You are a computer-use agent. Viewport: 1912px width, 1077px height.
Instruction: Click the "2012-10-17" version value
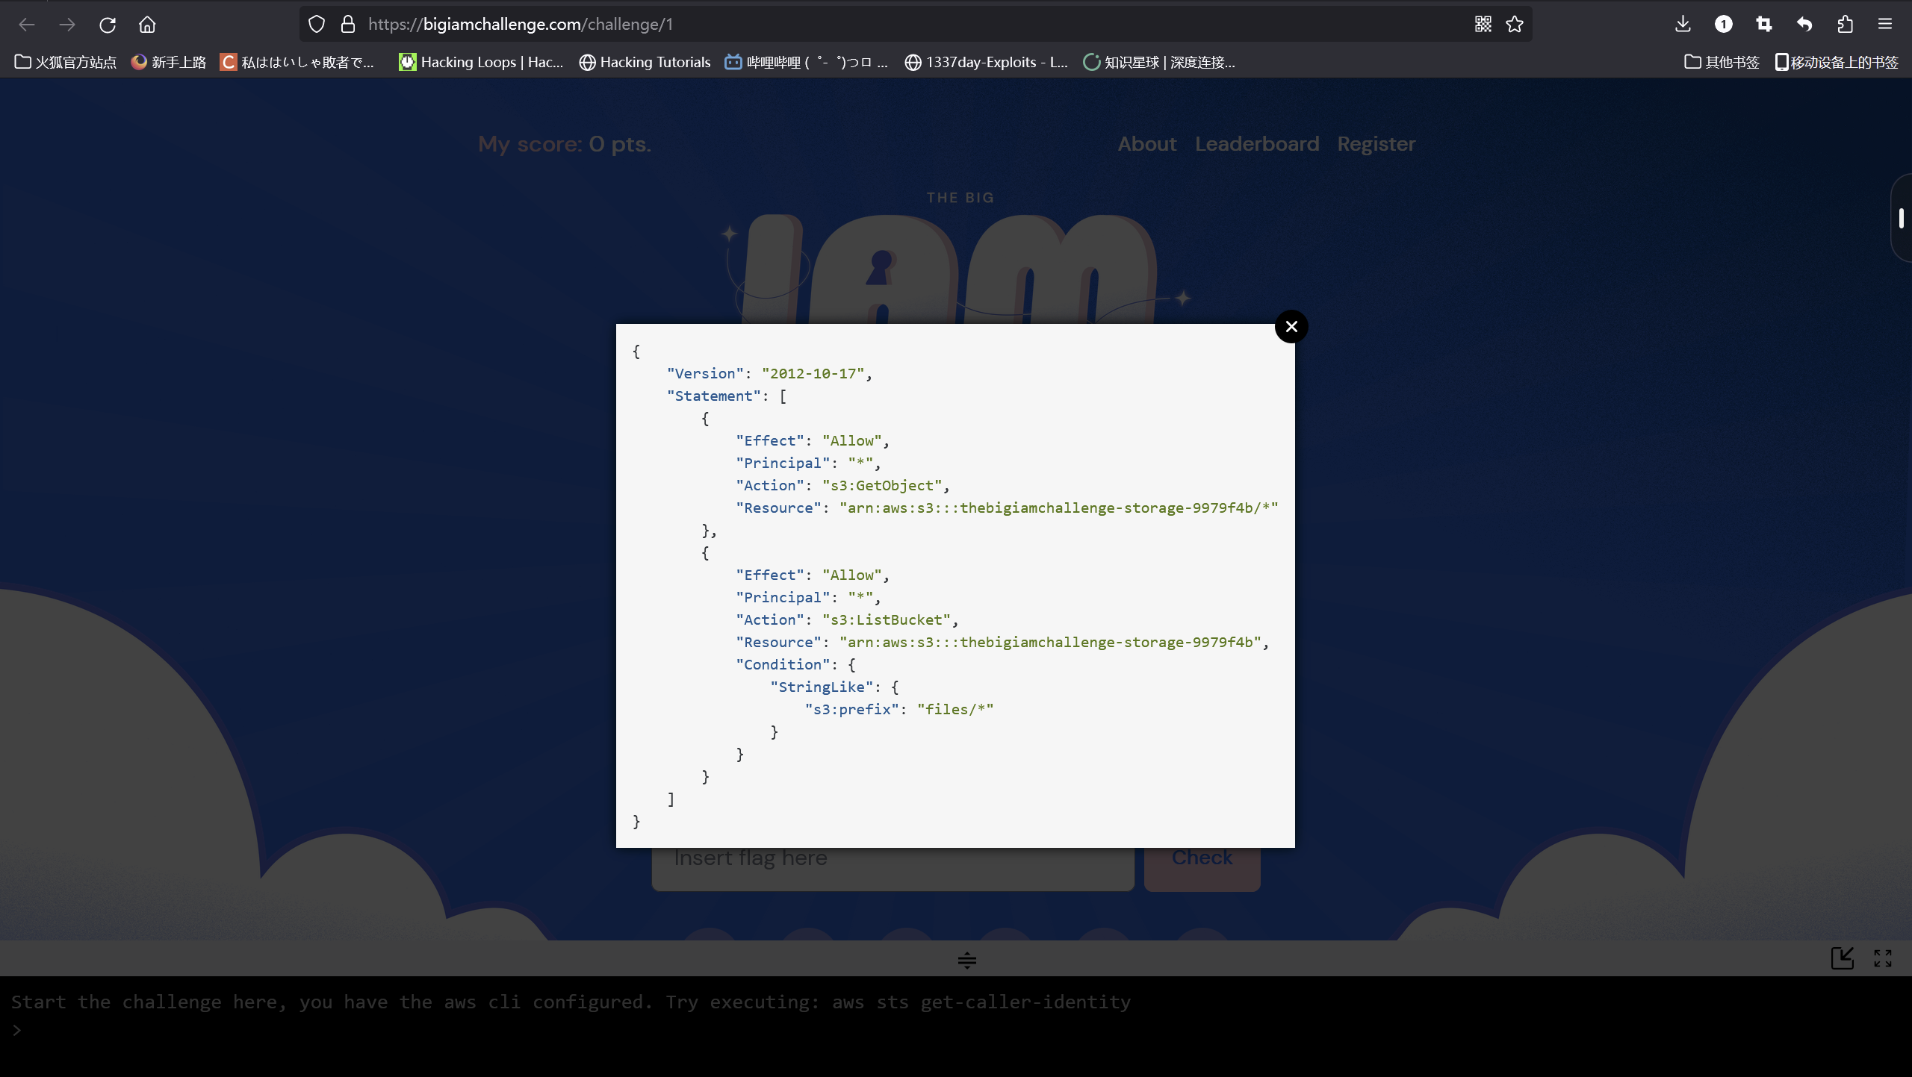[813, 373]
